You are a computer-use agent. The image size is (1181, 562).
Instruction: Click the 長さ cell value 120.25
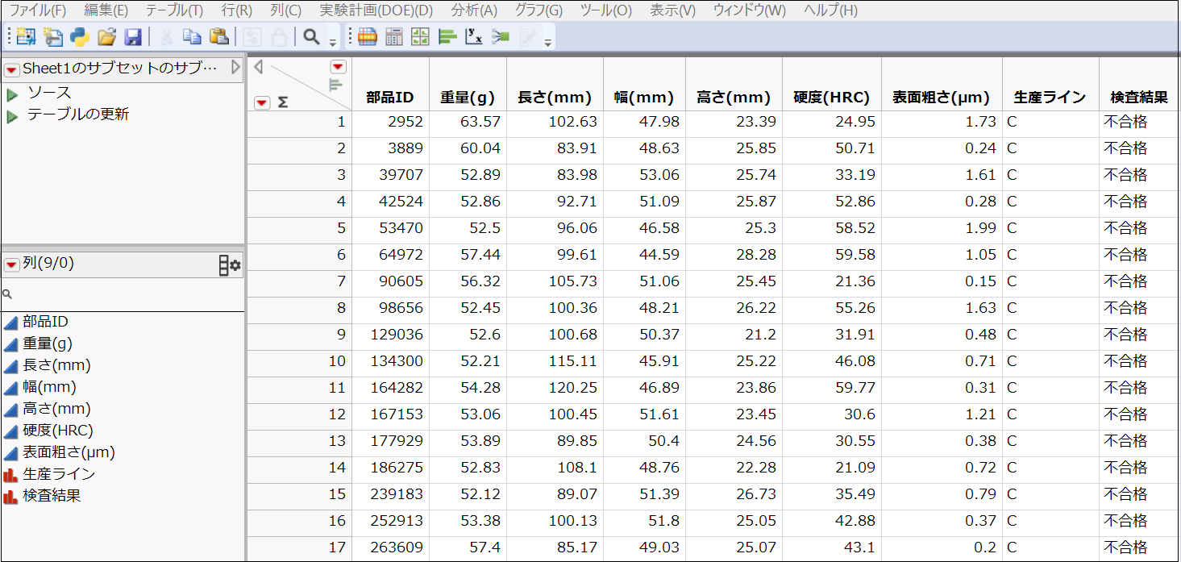[x=555, y=388]
